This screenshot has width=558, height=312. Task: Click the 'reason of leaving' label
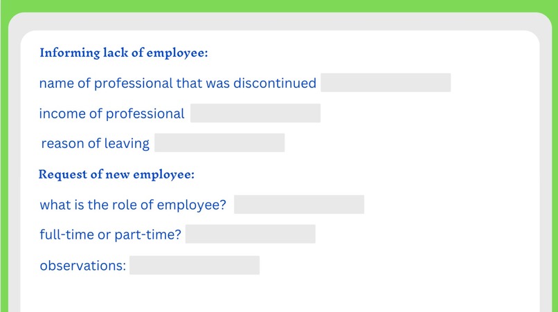pos(96,143)
